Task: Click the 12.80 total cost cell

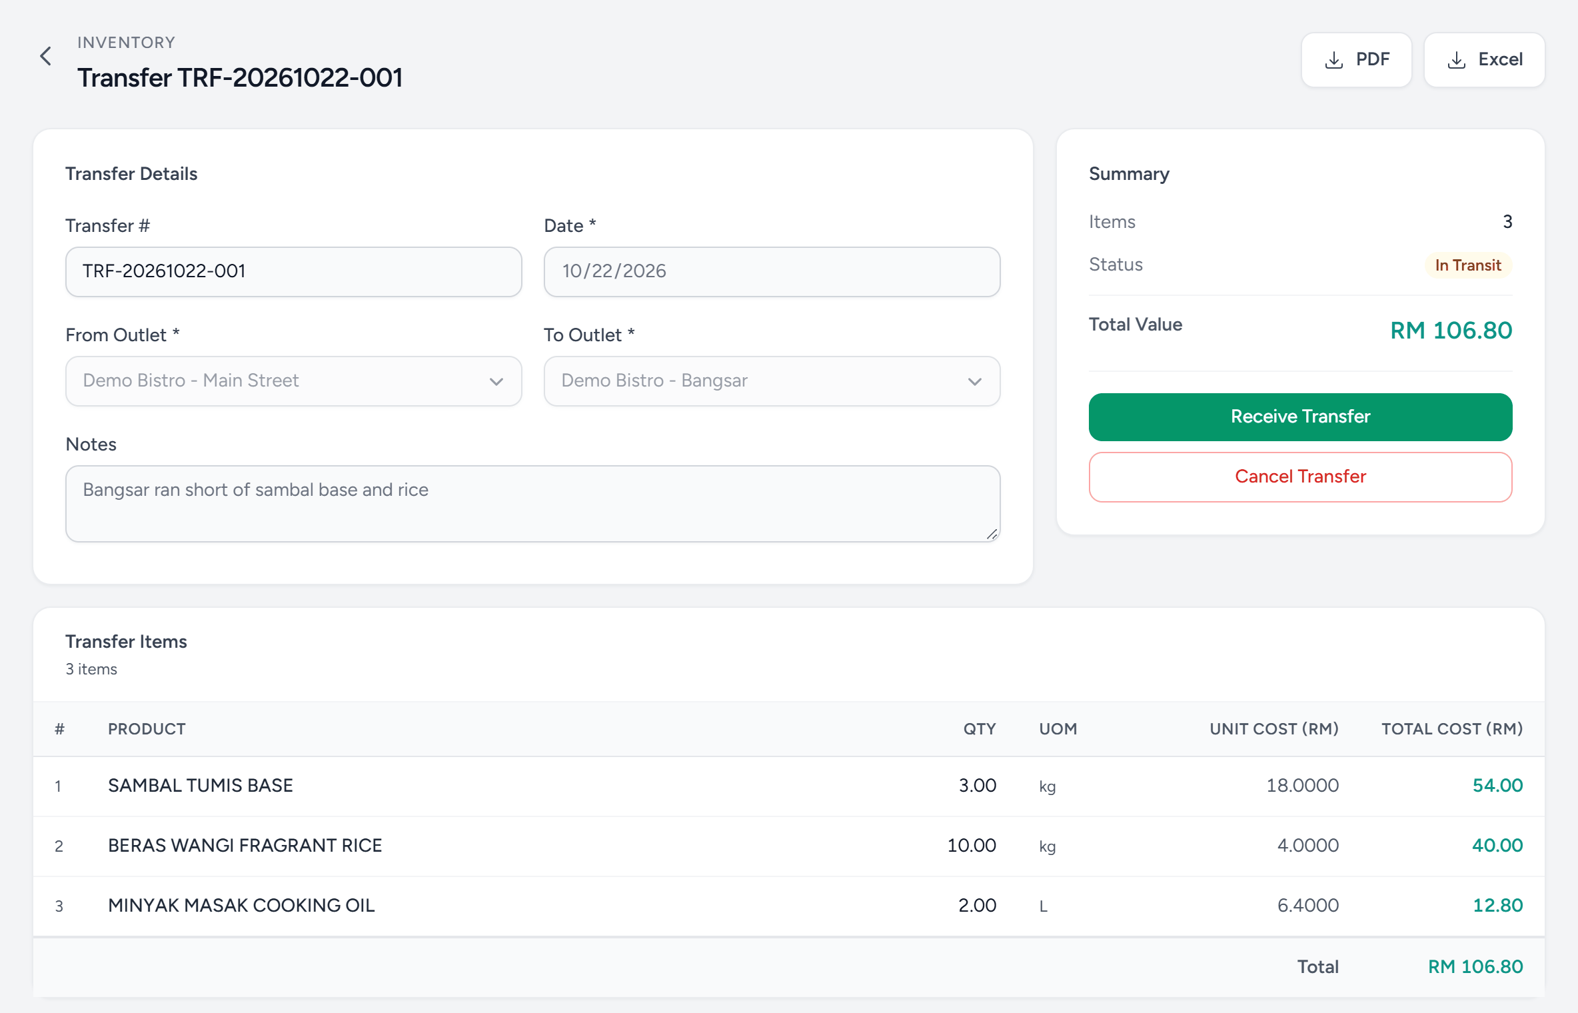Action: click(x=1497, y=906)
